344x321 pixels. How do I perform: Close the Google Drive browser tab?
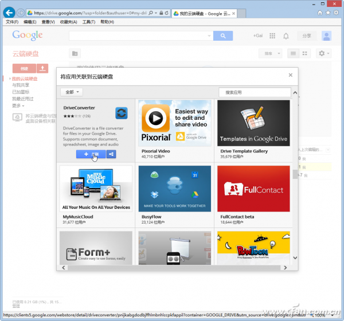pyautogui.click(x=233, y=14)
